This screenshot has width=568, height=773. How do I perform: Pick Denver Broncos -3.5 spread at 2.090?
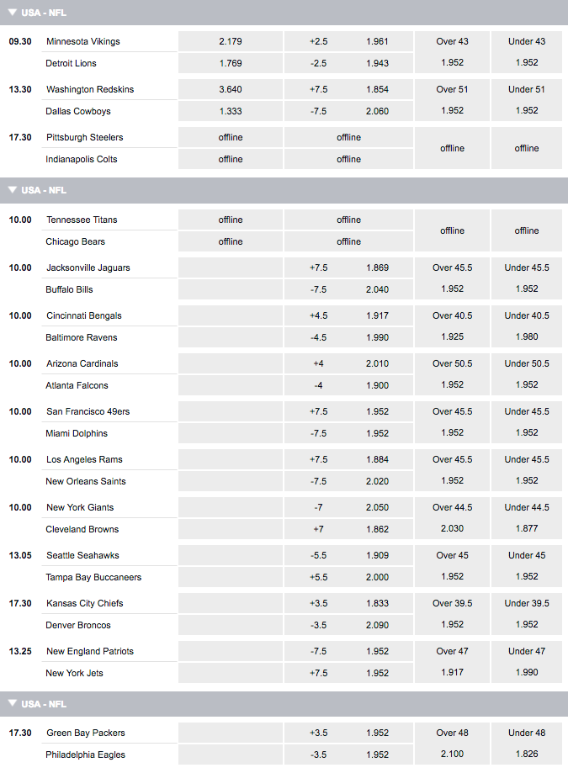point(348,625)
